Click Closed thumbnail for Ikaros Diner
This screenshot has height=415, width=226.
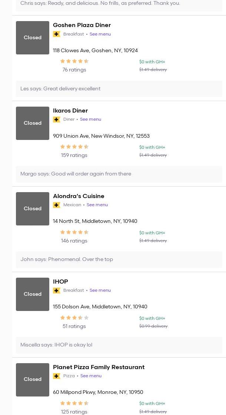click(x=33, y=123)
